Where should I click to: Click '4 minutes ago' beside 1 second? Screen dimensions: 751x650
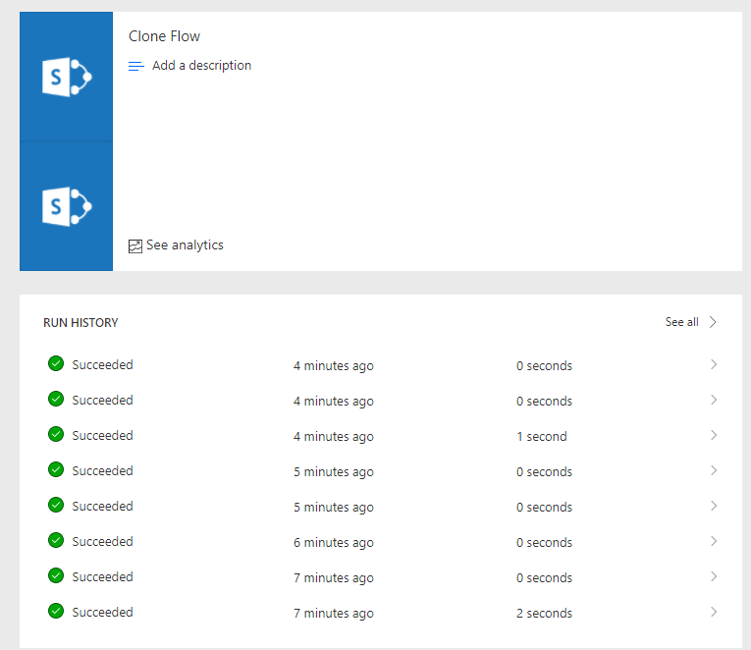tap(334, 437)
